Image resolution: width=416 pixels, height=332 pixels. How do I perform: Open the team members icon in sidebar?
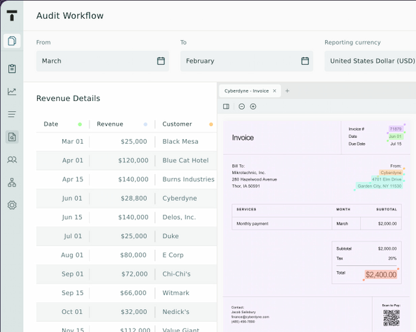12,160
